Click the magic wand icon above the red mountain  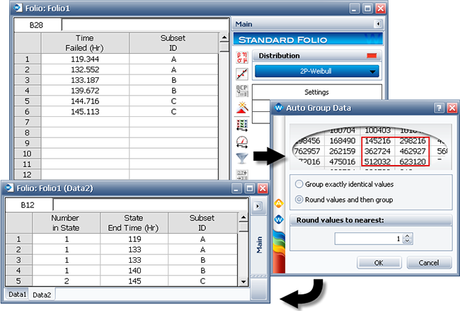tap(242, 108)
